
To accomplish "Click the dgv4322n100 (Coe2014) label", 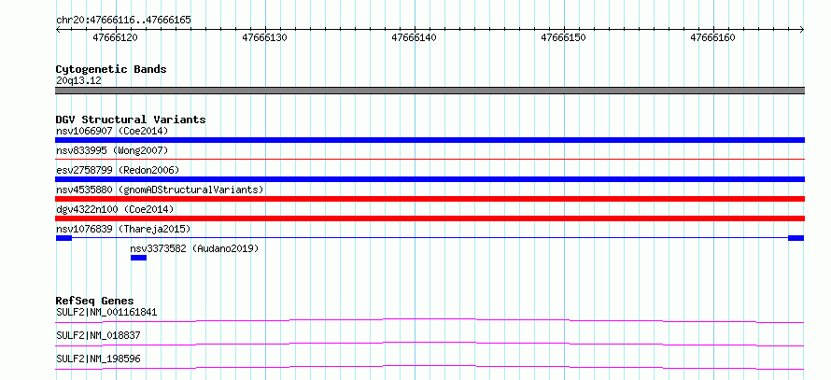I will (115, 209).
